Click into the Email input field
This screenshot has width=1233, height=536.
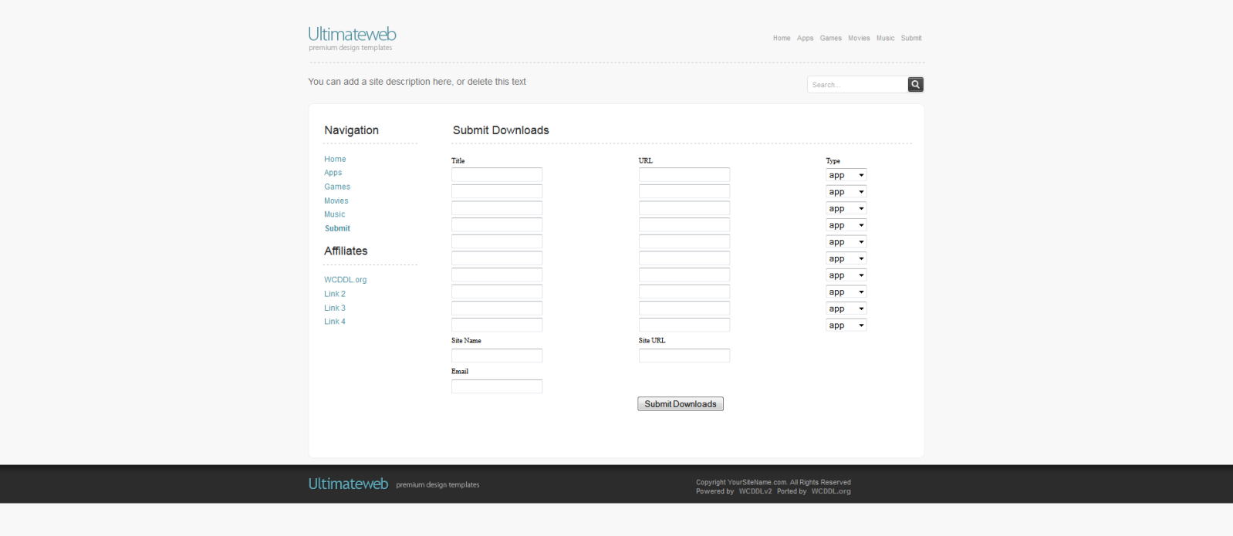pos(496,386)
